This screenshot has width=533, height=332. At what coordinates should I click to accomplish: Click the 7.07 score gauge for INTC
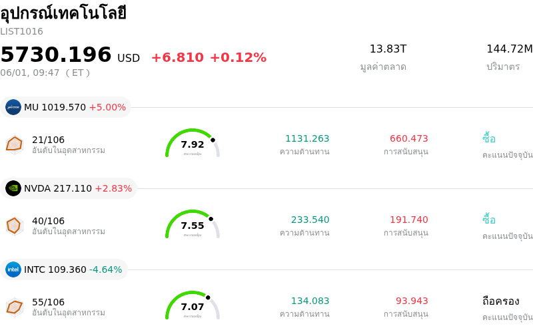[x=193, y=305]
